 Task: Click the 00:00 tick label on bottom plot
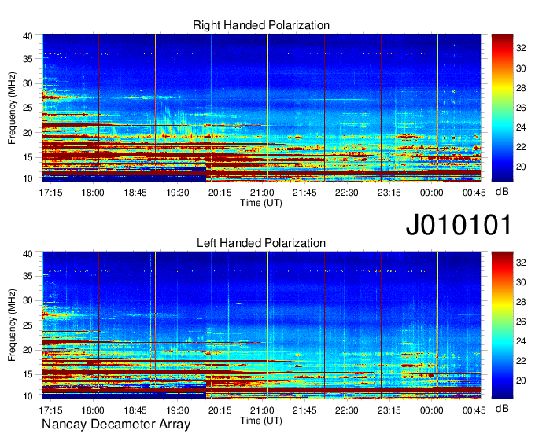tap(431, 410)
